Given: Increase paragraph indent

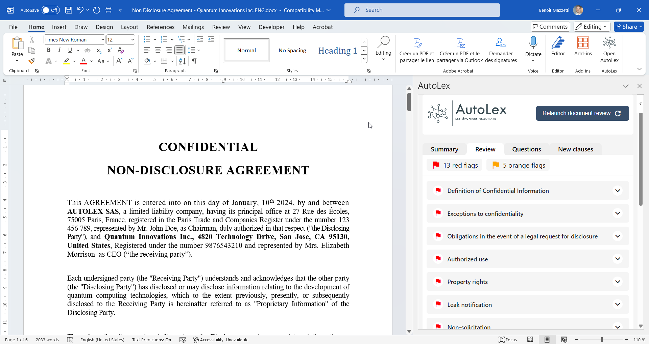Looking at the screenshot, I should (211, 39).
